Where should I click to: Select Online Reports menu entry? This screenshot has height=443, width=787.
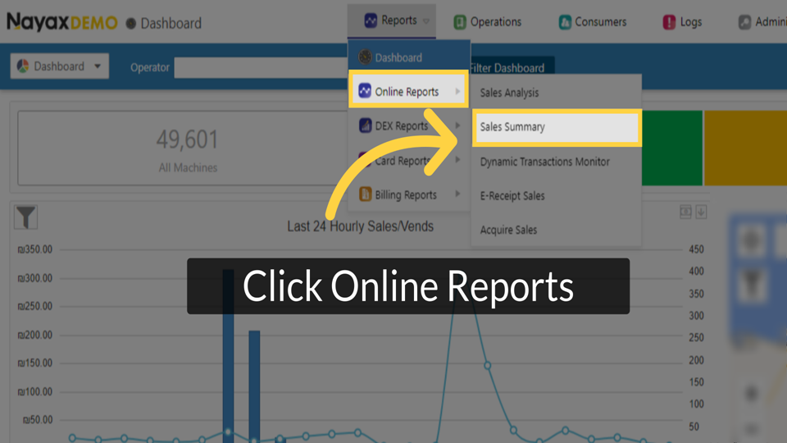[x=408, y=91]
